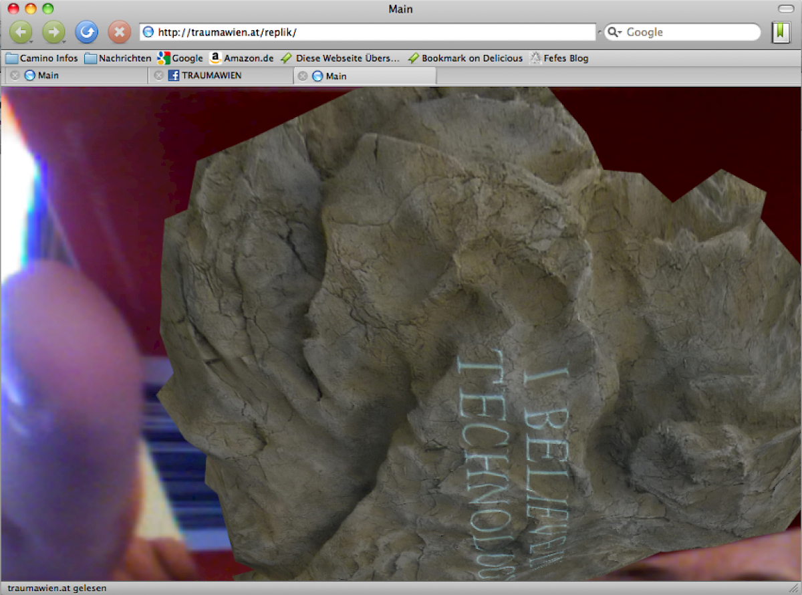The image size is (802, 595).
Task: Click the Forward navigation button
Action: coord(54,31)
